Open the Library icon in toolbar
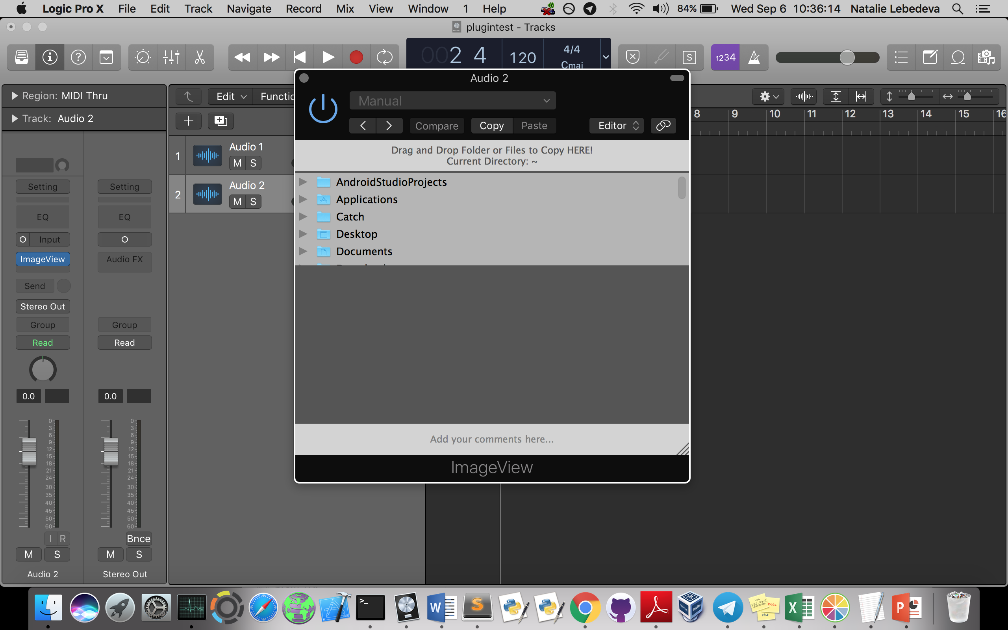 point(22,57)
